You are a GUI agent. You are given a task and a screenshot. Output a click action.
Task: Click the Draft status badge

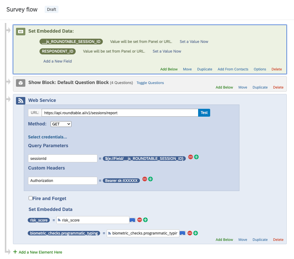click(x=52, y=9)
